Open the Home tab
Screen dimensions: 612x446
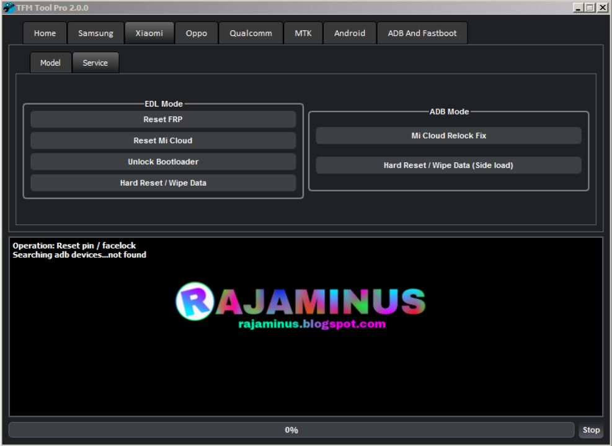coord(45,33)
